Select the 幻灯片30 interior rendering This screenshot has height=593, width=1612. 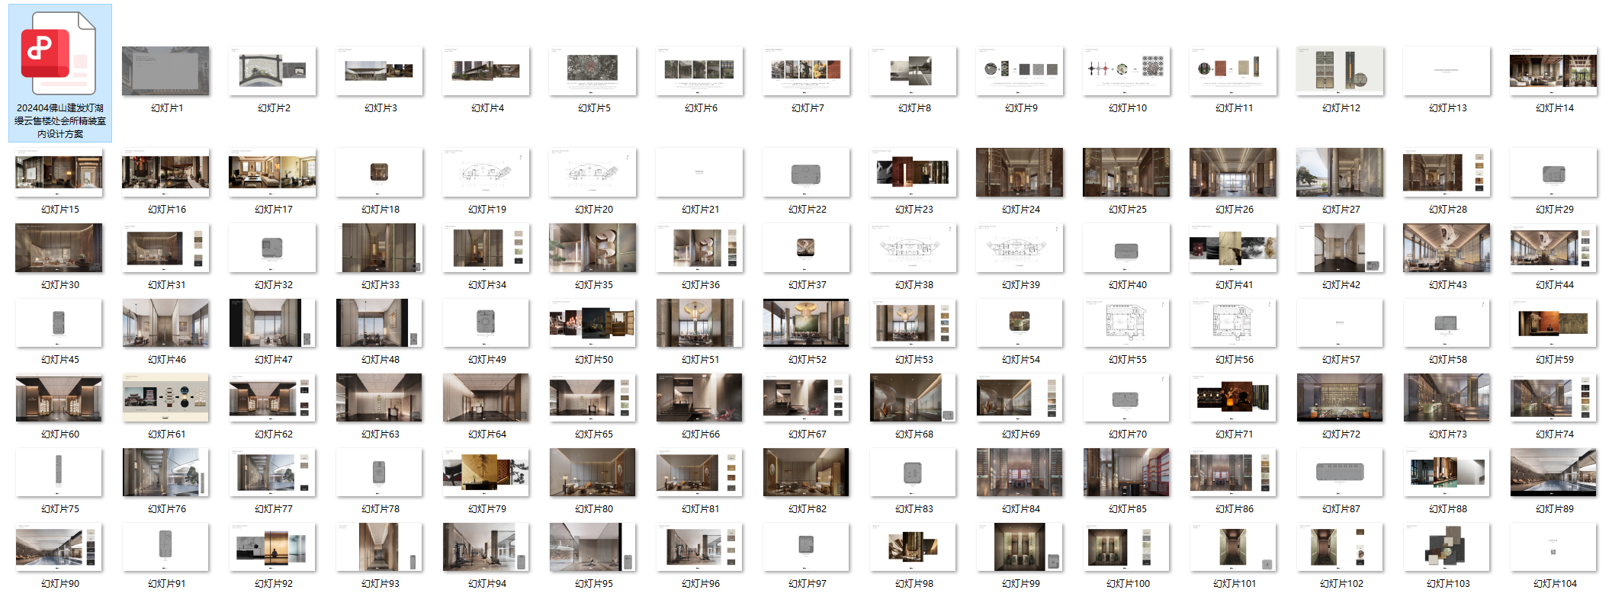[59, 248]
